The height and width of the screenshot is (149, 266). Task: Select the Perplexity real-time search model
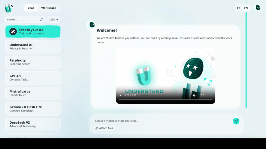coord(33,62)
